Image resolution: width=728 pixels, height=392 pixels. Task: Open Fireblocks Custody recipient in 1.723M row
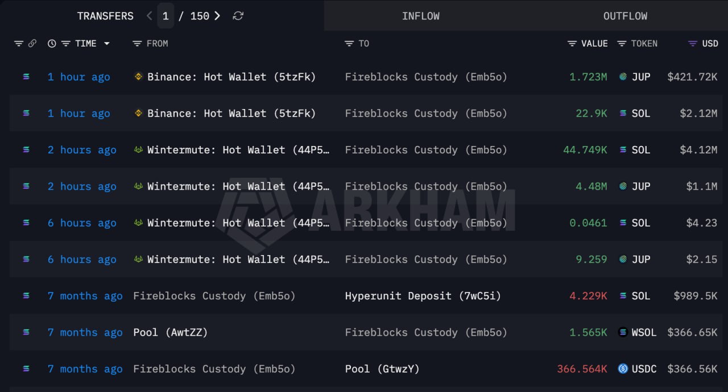[426, 77]
